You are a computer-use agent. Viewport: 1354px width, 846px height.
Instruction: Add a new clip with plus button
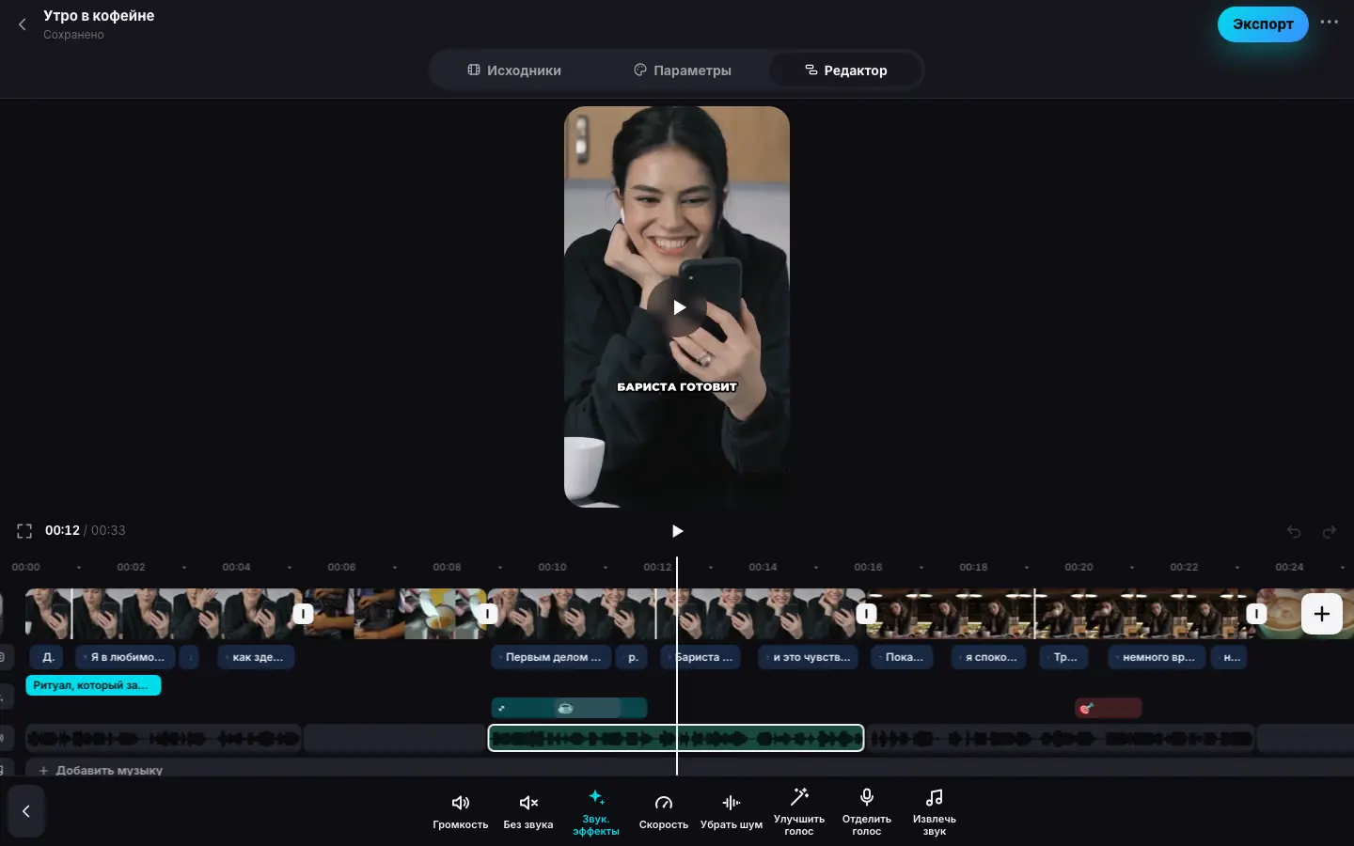point(1322,614)
